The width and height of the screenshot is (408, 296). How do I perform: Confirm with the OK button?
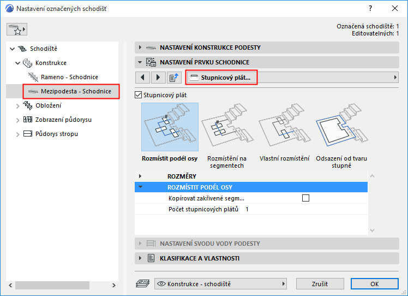pos(374,284)
